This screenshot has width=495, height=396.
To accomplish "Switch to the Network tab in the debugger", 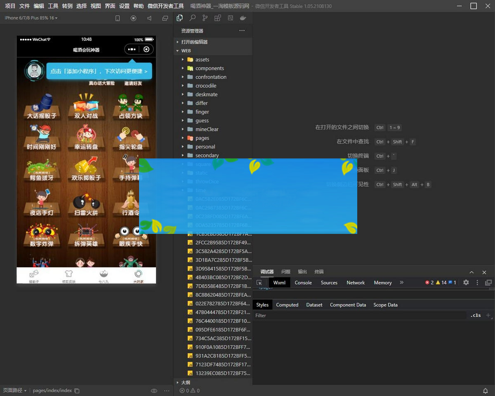I will pos(356,283).
